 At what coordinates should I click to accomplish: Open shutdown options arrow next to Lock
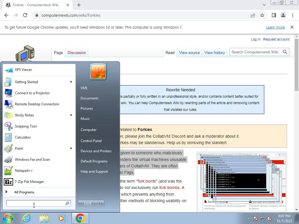(x=101, y=203)
